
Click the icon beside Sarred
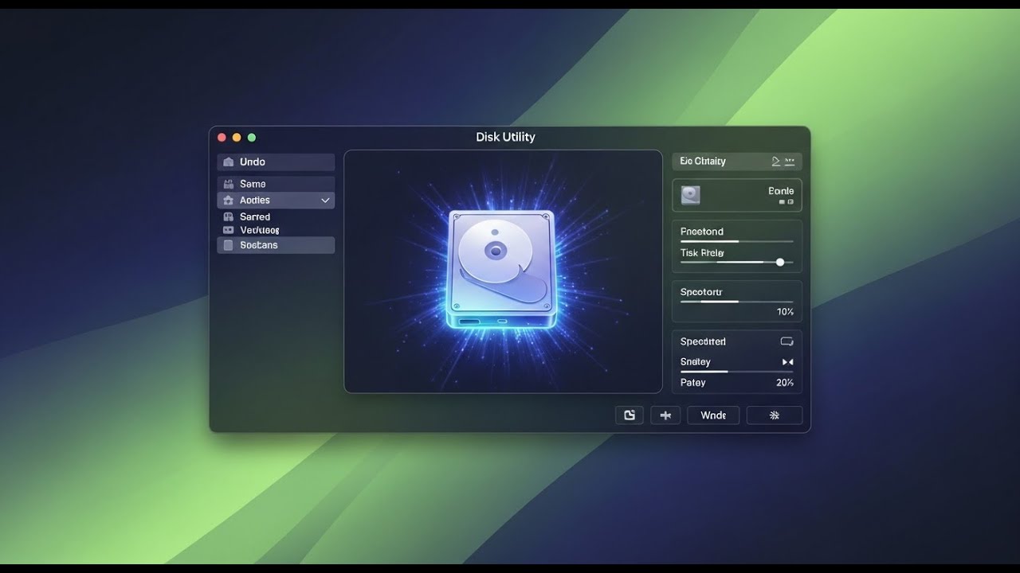coord(229,216)
